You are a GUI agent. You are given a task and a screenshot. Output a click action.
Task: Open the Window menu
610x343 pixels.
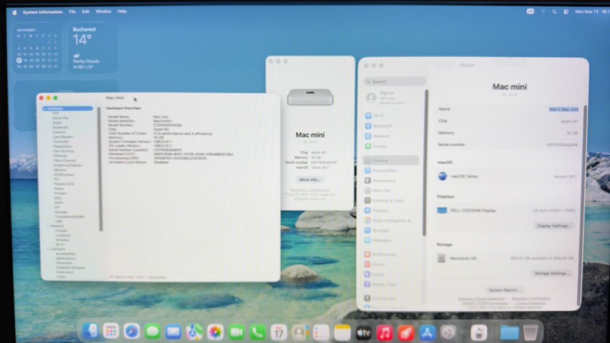104,12
